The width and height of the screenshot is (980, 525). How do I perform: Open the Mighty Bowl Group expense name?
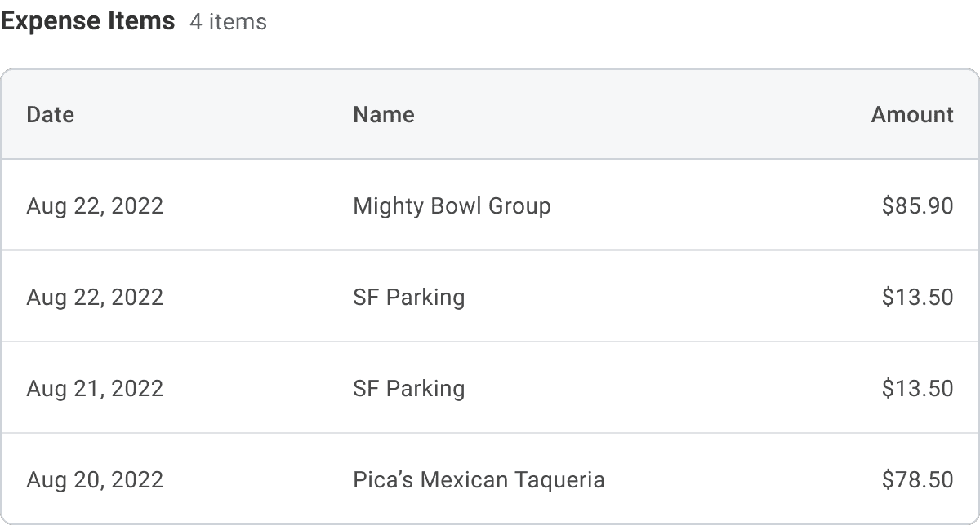(452, 206)
